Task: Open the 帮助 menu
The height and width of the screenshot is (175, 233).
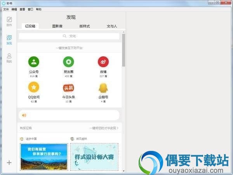Action: coord(38,9)
